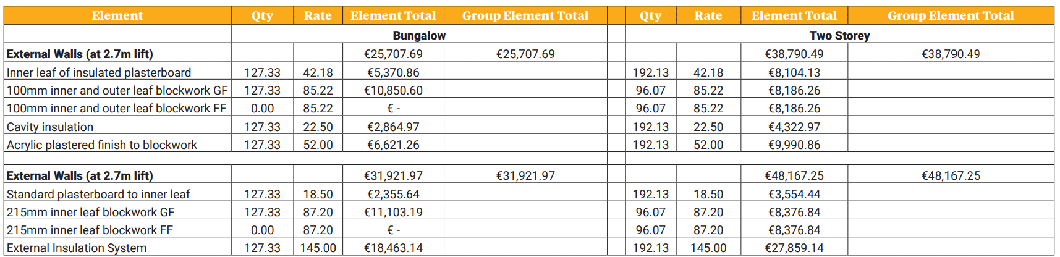The height and width of the screenshot is (257, 1060).
Task: Select Two Storey group total €48,167.25 cell
Action: 951,175
